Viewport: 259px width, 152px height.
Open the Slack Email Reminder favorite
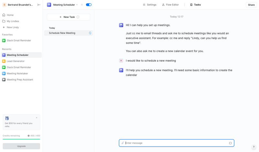click(21, 40)
